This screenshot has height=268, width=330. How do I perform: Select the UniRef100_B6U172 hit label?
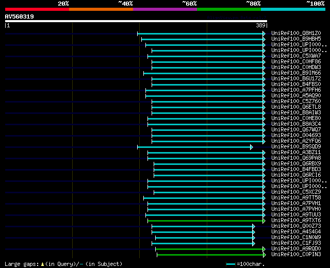point(296,79)
